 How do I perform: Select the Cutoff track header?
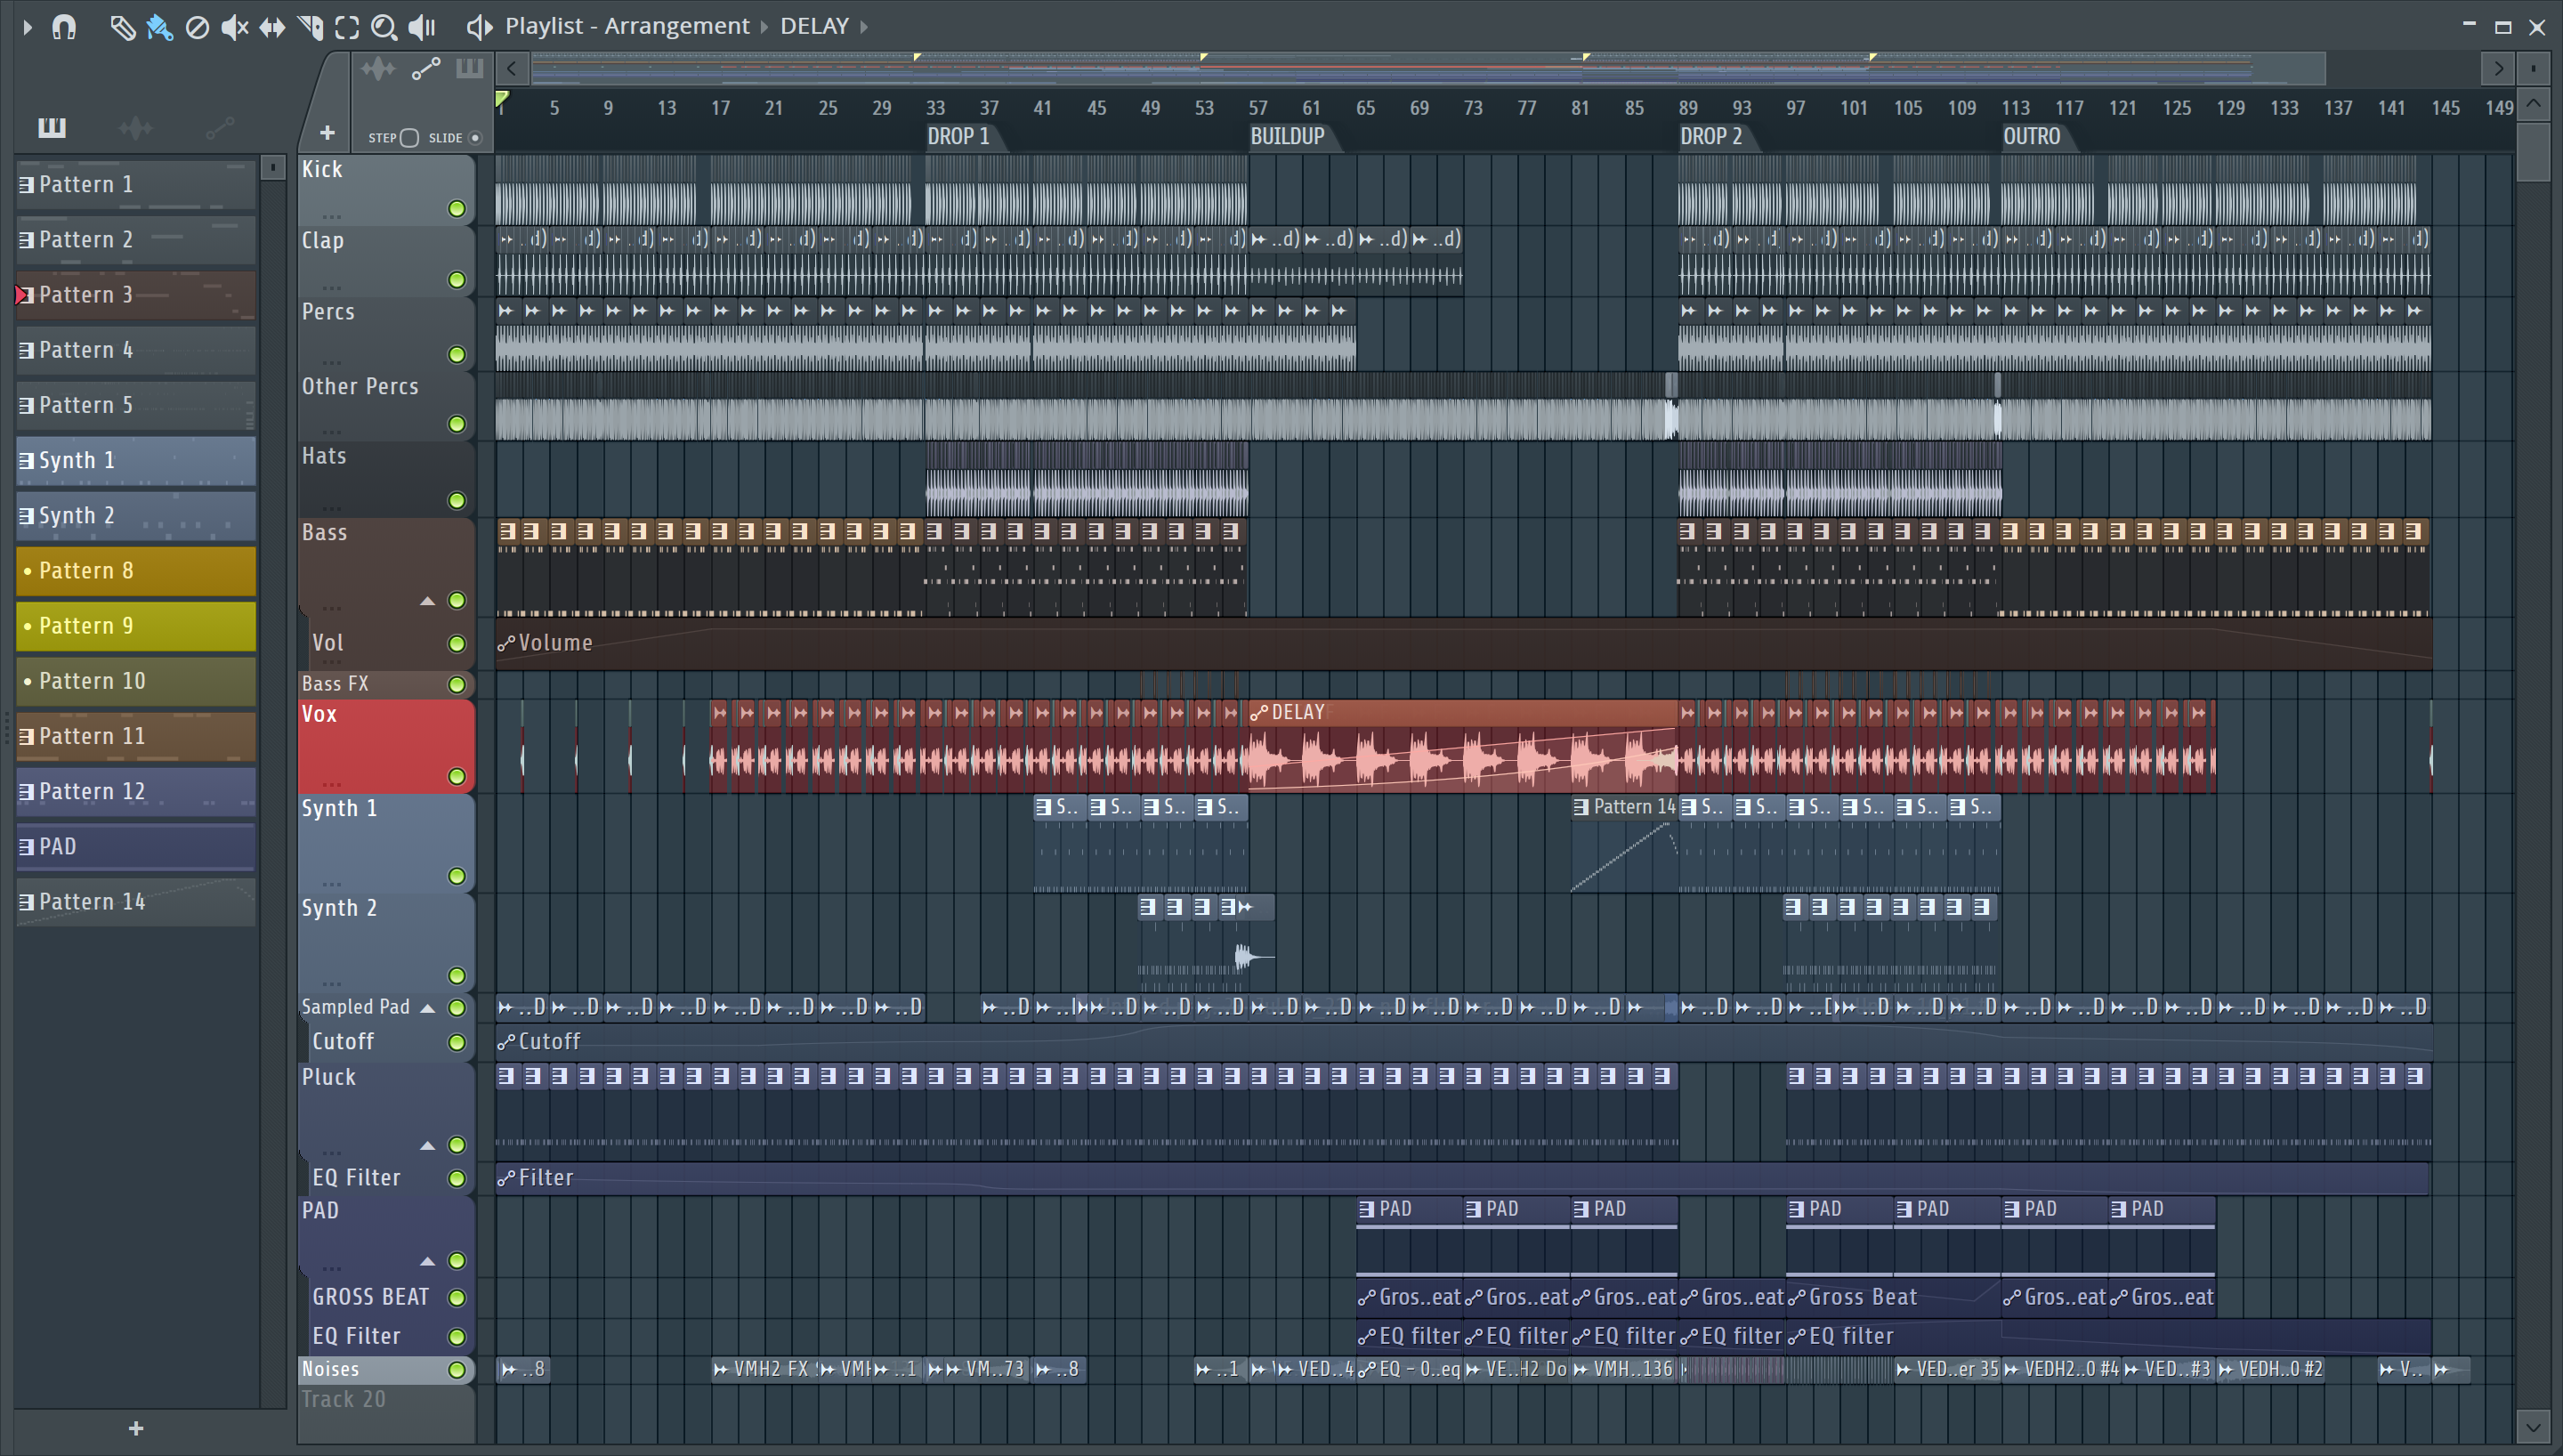point(386,1042)
